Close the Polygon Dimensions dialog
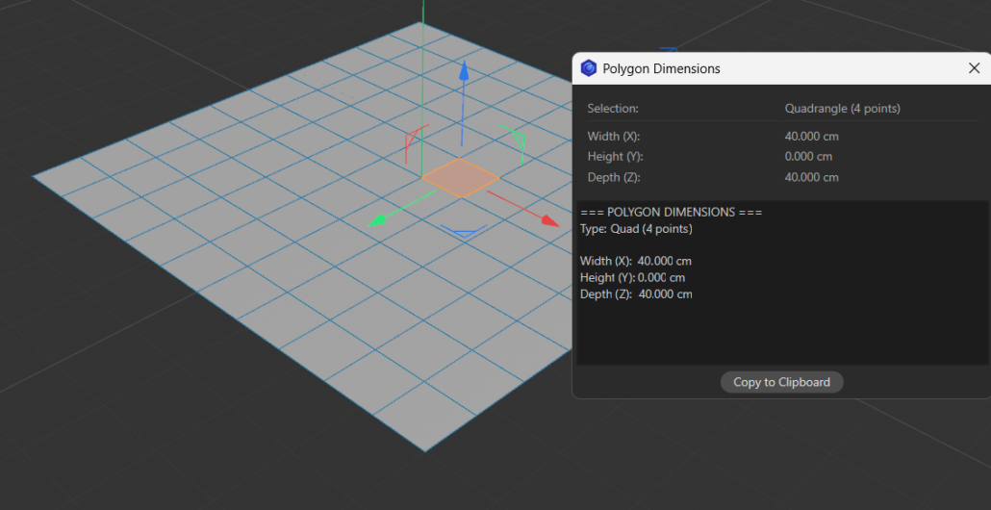 click(x=974, y=68)
